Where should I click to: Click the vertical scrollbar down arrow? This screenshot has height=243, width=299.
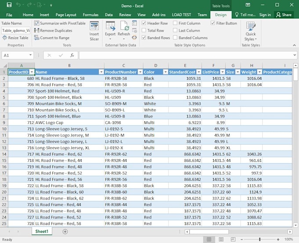[x=295, y=225]
